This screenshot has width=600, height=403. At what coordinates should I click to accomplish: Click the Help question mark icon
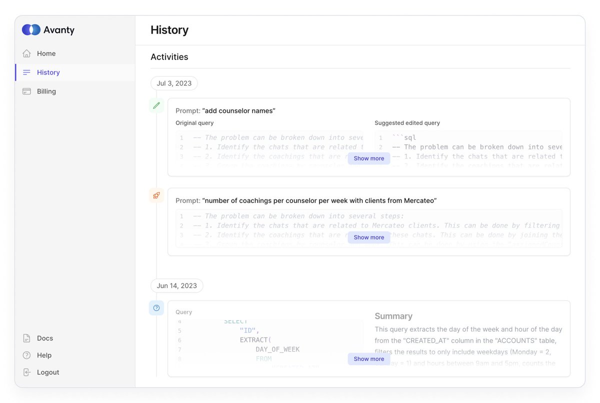pyautogui.click(x=26, y=355)
